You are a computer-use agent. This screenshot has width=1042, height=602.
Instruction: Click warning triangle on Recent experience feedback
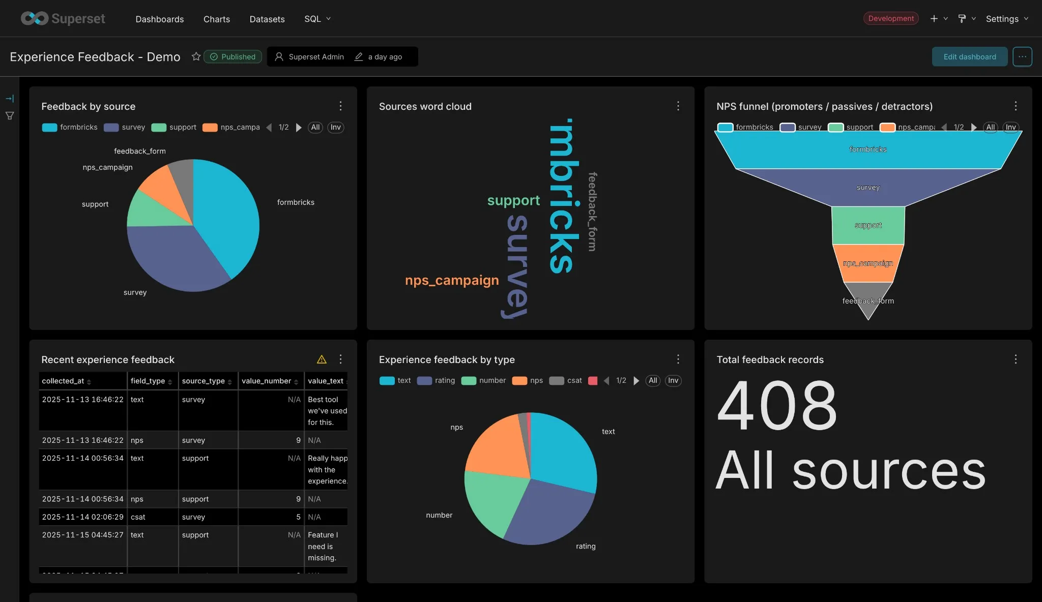[x=322, y=359]
